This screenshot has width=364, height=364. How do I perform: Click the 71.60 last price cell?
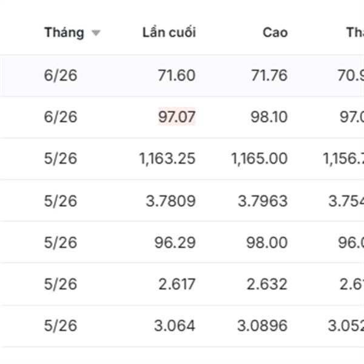(x=177, y=76)
